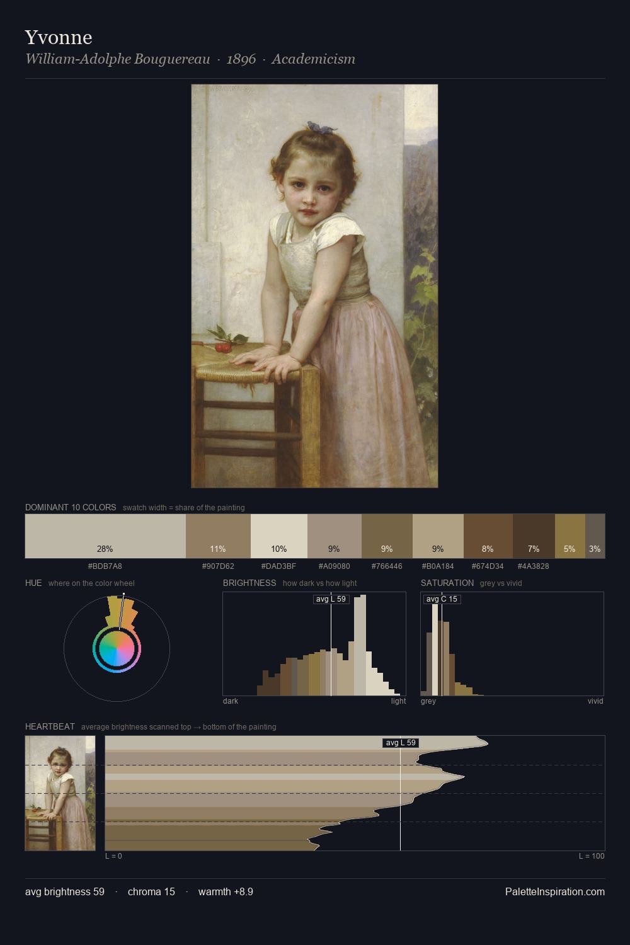This screenshot has height=945, width=630.
Task: Click hex code '#4A3828'
Action: (534, 566)
